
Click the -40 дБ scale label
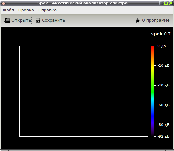[164, 85]
